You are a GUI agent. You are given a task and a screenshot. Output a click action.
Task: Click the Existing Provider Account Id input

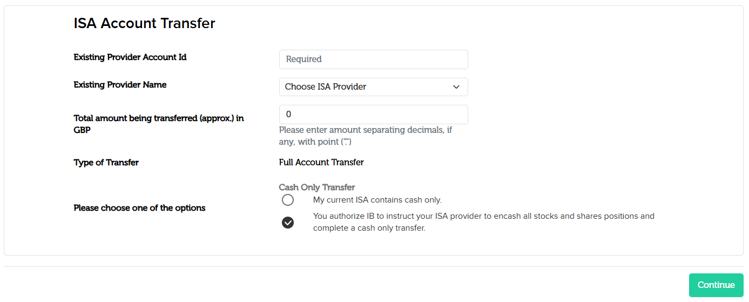tap(373, 59)
